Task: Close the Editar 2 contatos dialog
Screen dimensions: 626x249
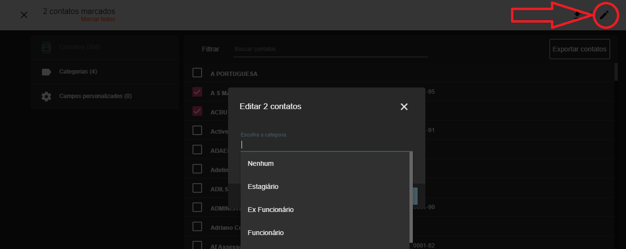Action: click(404, 107)
